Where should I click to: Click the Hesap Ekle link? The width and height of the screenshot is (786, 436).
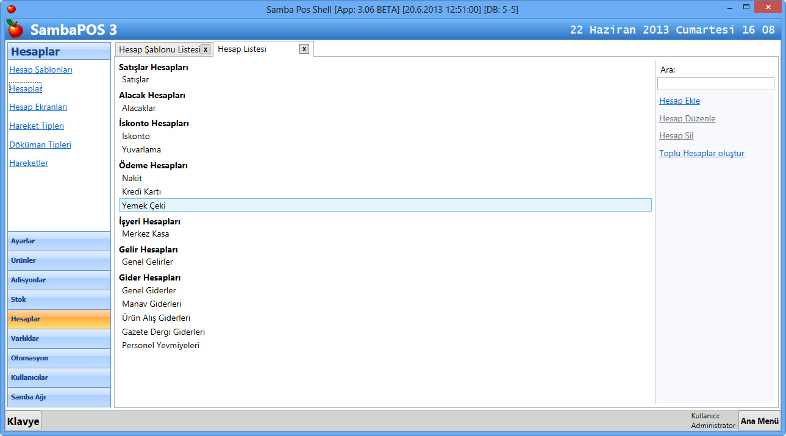(679, 101)
